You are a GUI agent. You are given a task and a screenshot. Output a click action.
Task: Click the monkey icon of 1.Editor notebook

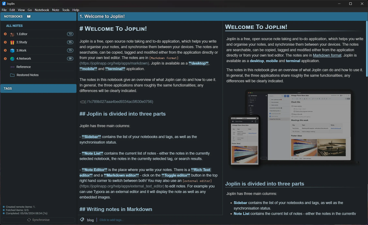tap(12, 34)
